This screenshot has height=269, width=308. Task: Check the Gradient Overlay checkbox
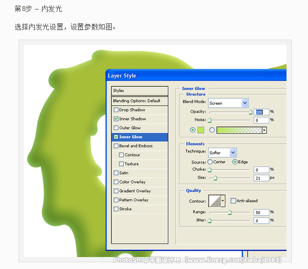coord(116,191)
